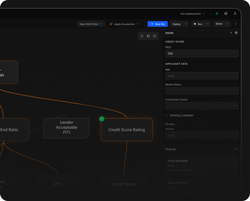250x201 pixels.
Task: Click the Front End Ratio output card
Action: (x=202, y=166)
